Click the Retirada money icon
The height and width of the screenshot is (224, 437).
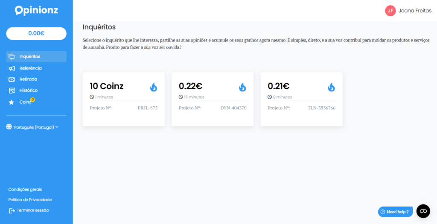click(x=12, y=80)
